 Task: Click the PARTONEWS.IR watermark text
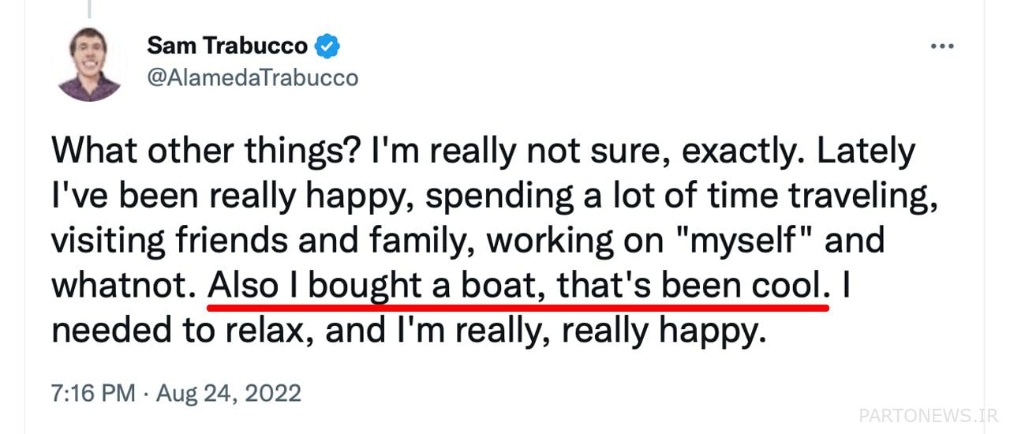[x=928, y=414]
